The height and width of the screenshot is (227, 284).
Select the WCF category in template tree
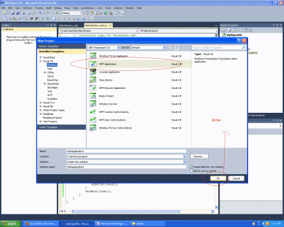pyautogui.click(x=50, y=95)
